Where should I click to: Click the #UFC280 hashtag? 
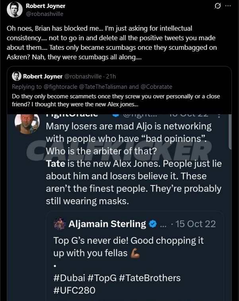click(74, 290)
